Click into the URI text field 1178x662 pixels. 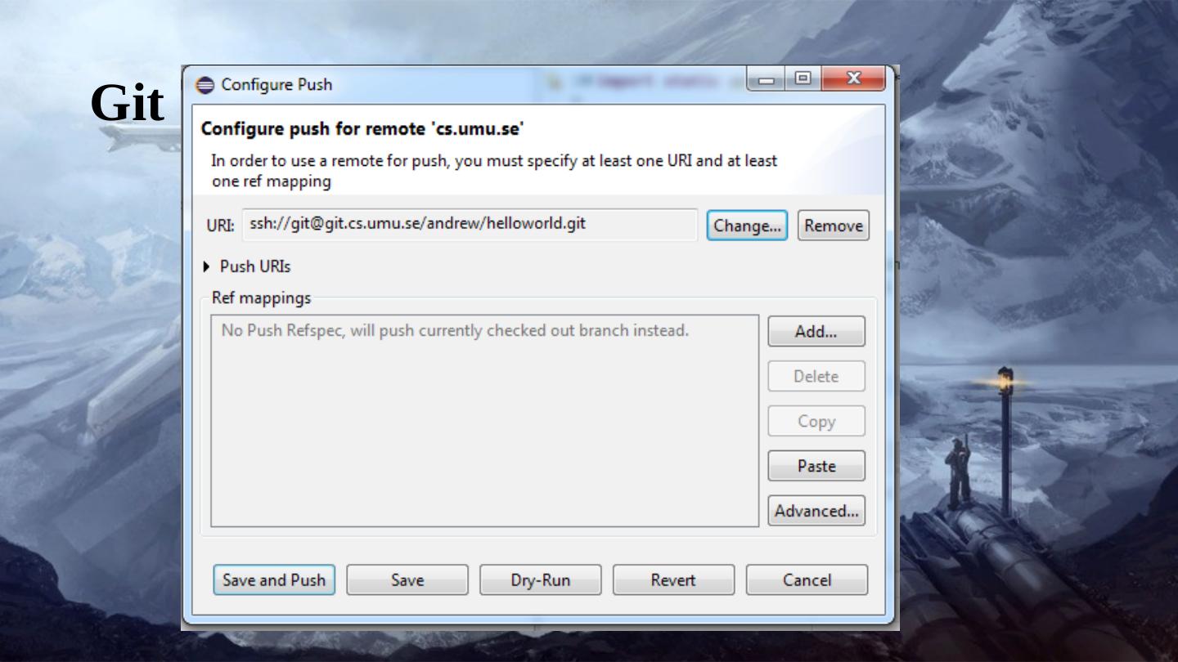click(470, 224)
